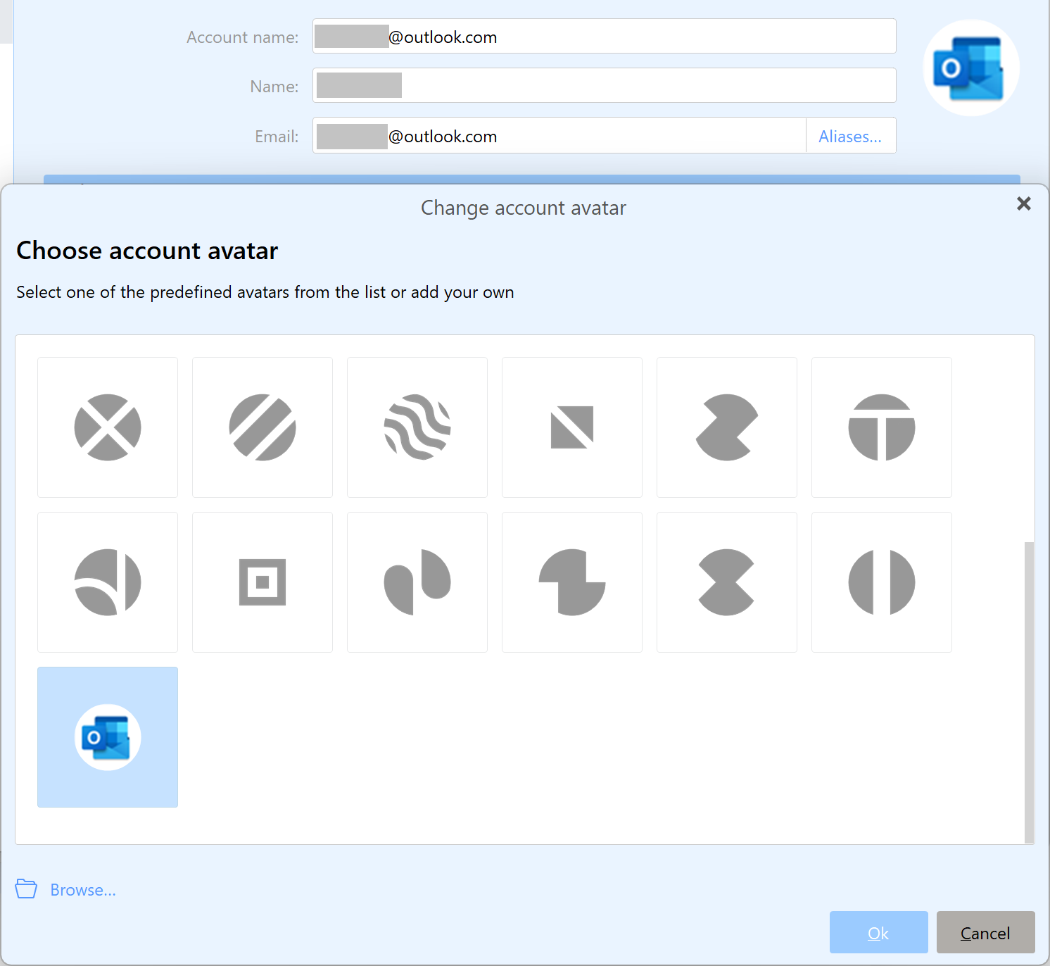Viewport: 1050px width, 966px height.
Task: Open the Aliases settings
Action: click(849, 136)
